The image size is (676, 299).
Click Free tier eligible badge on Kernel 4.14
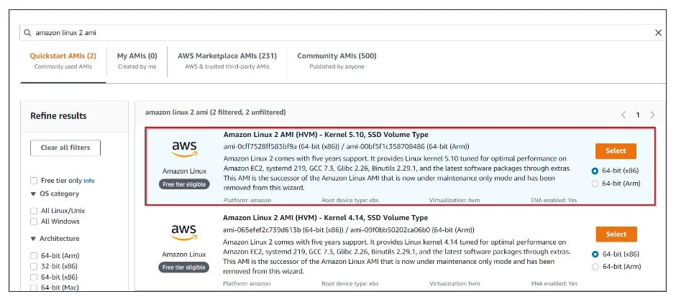pos(184,267)
